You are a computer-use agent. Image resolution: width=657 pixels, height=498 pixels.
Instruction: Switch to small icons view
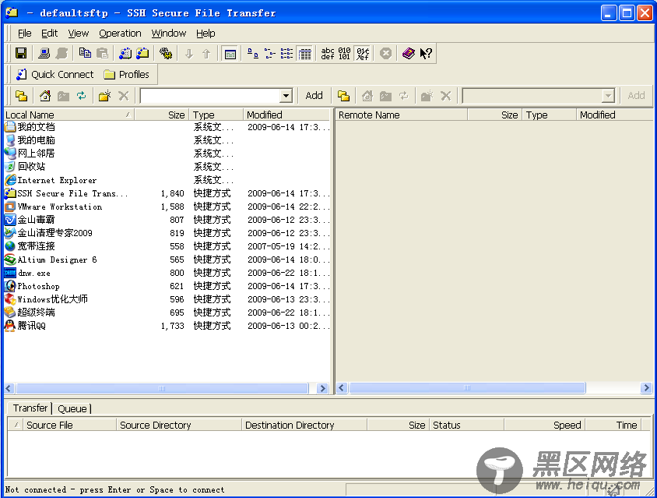270,53
